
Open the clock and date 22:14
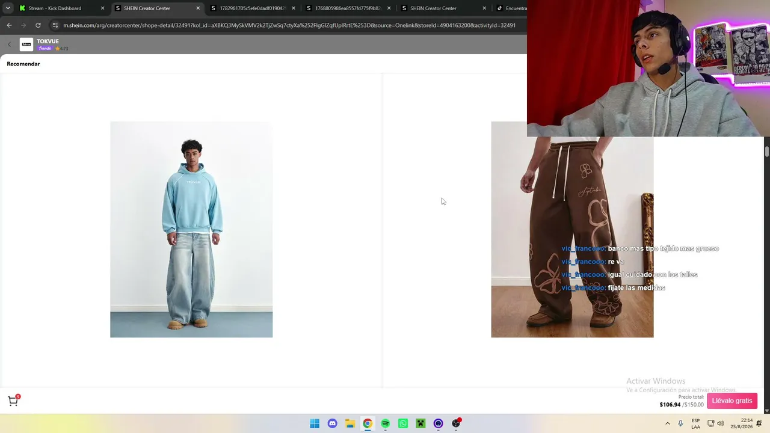tap(742, 423)
